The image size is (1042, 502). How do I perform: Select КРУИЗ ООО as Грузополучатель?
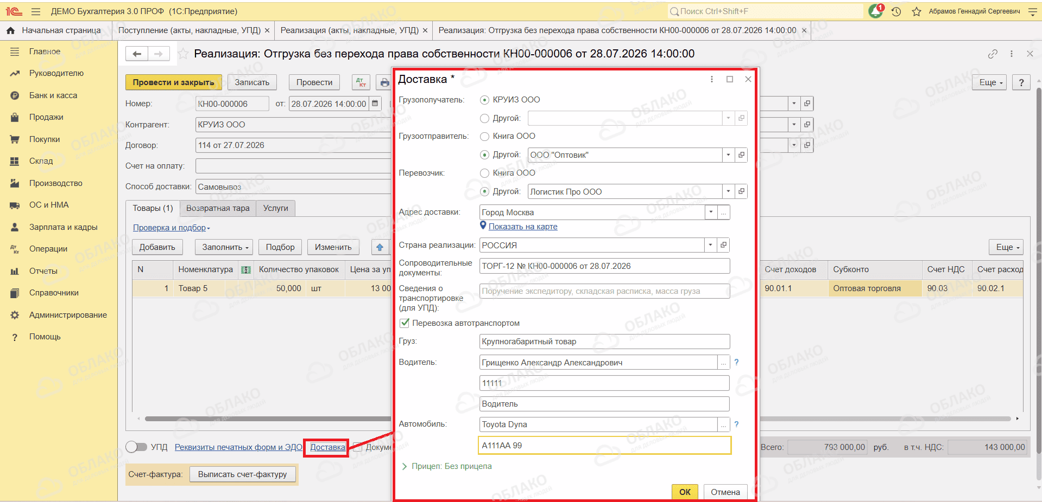[485, 100]
